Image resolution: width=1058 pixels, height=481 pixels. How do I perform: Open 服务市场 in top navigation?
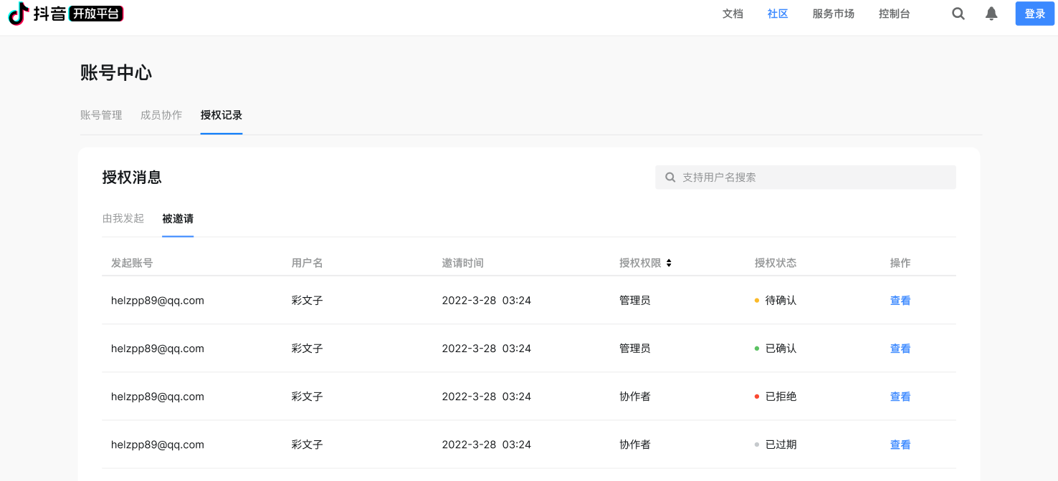834,14
